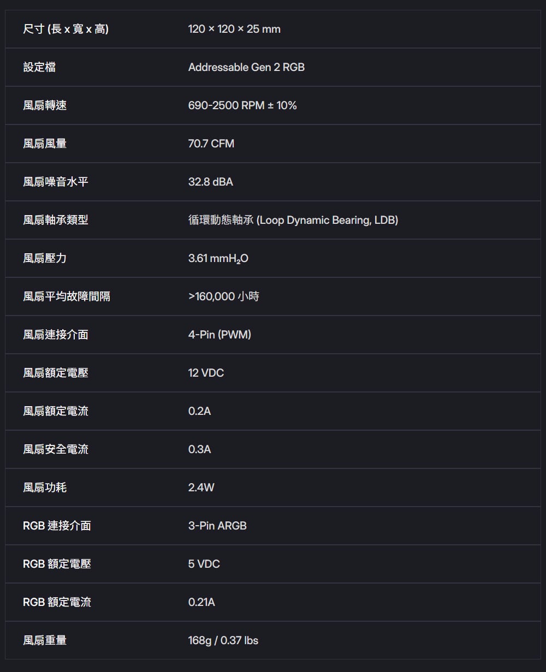Click the 風扇額定電流 row label
The image size is (546, 672).
[x=56, y=411]
